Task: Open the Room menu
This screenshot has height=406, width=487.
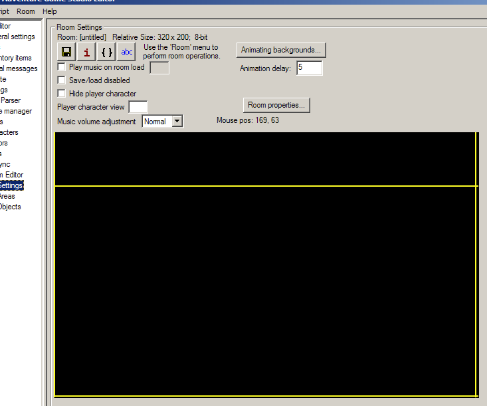Action: (26, 11)
